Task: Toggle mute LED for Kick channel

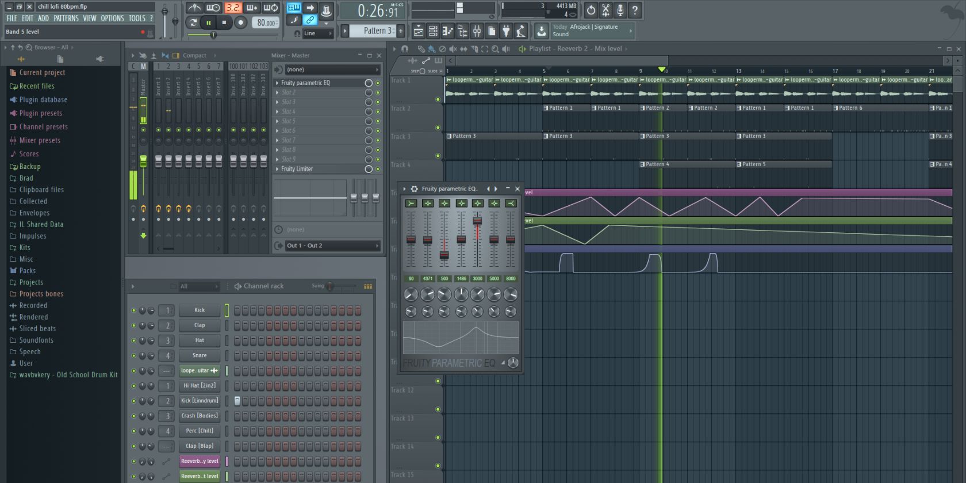Action: (x=134, y=310)
